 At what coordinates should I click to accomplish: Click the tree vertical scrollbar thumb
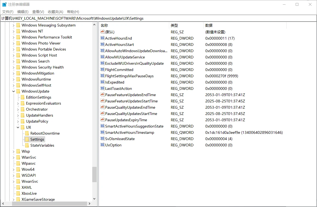click(94, 175)
